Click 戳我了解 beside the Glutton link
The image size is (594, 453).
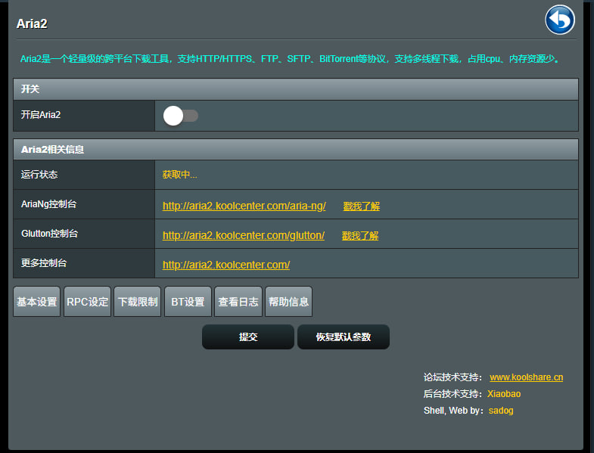pyautogui.click(x=359, y=235)
